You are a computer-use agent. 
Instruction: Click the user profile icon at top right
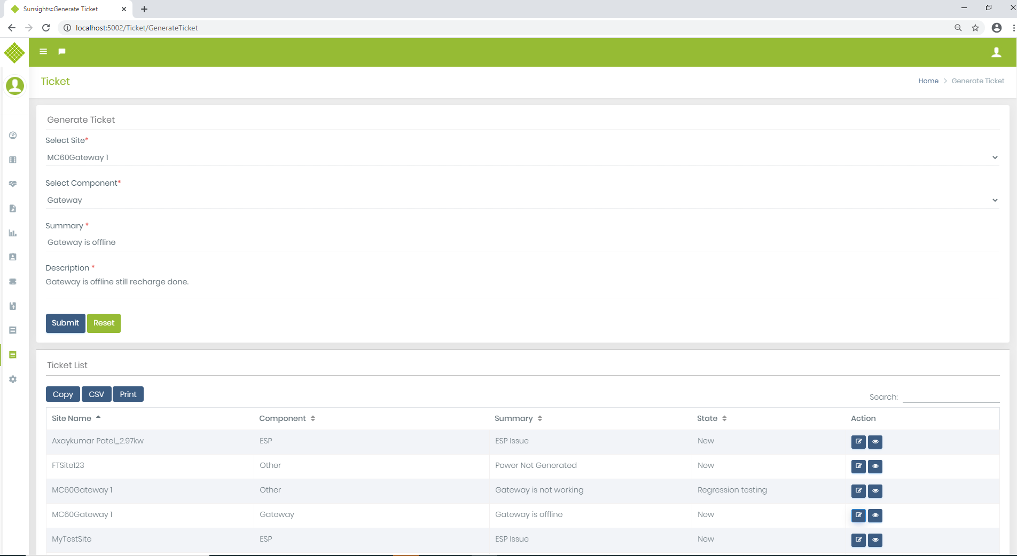point(996,52)
